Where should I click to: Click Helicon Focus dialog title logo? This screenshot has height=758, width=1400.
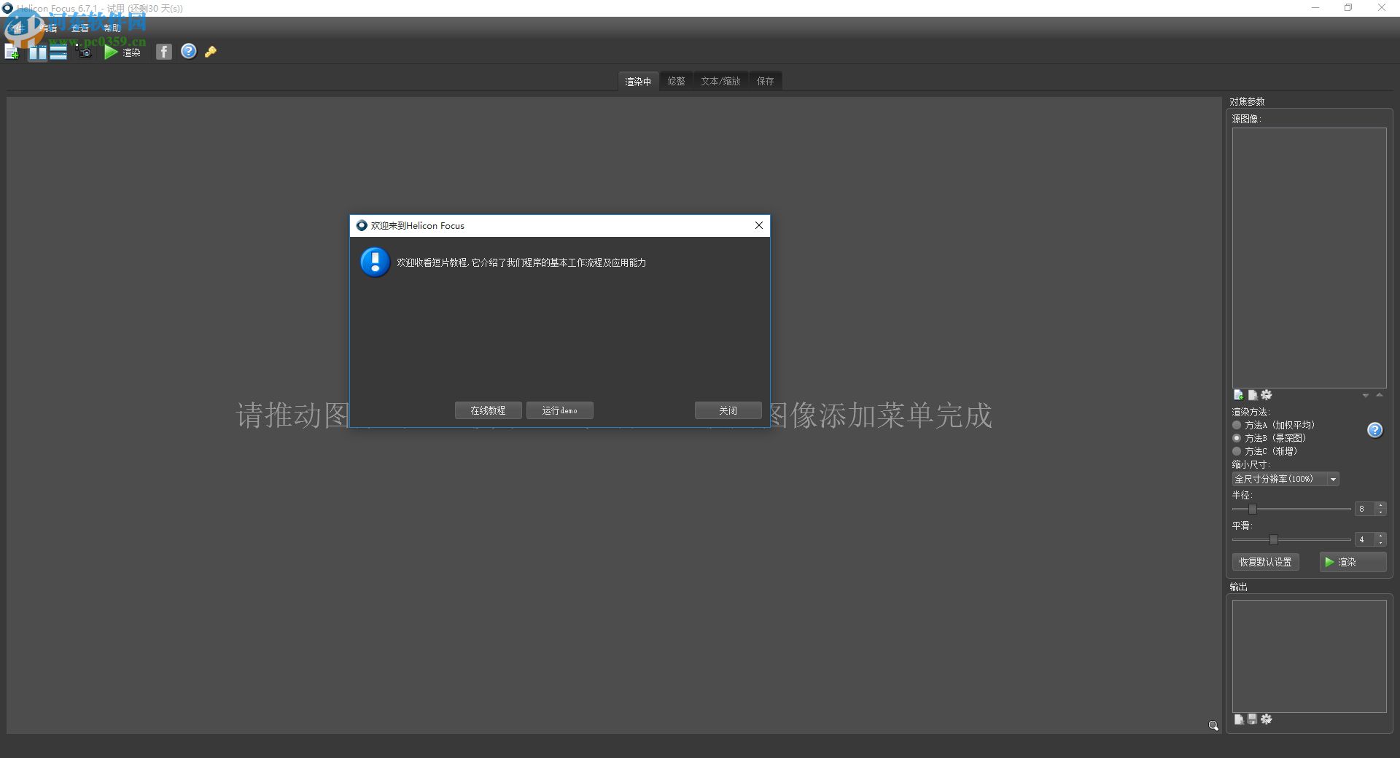pyautogui.click(x=361, y=225)
